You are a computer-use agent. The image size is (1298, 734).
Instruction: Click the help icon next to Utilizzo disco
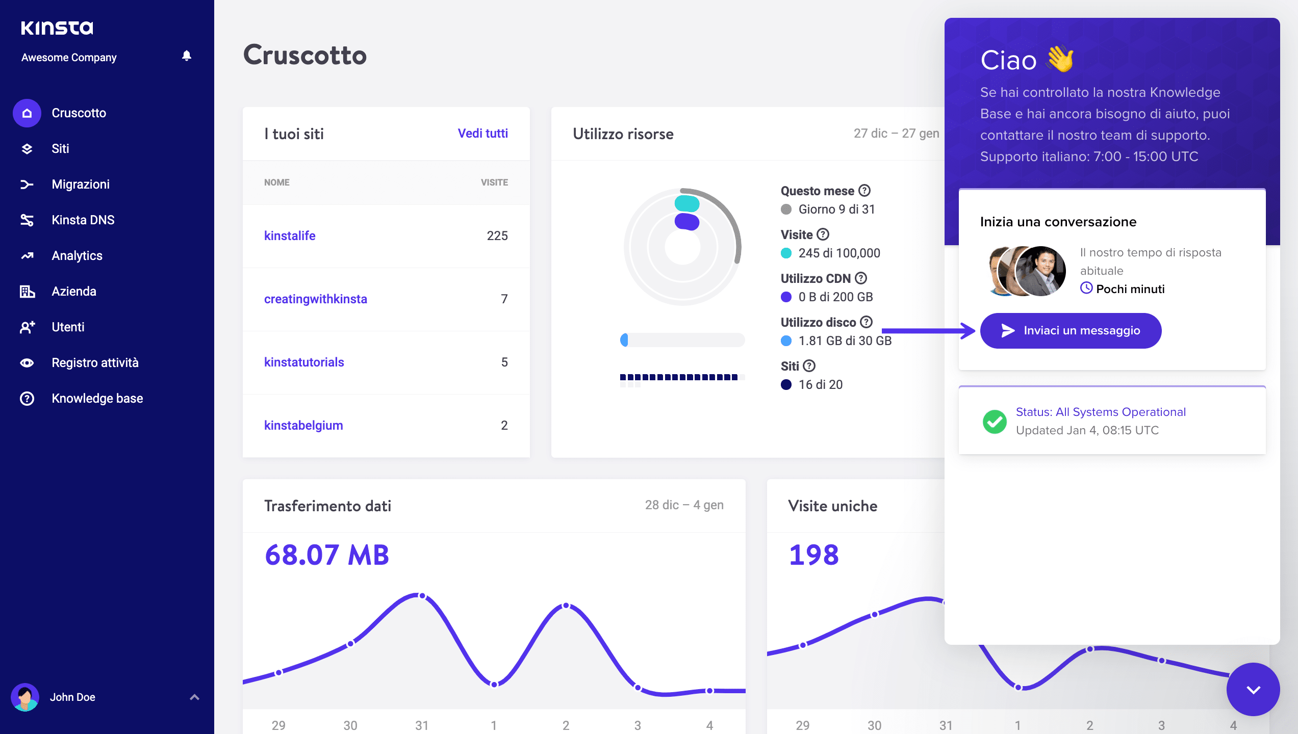866,322
